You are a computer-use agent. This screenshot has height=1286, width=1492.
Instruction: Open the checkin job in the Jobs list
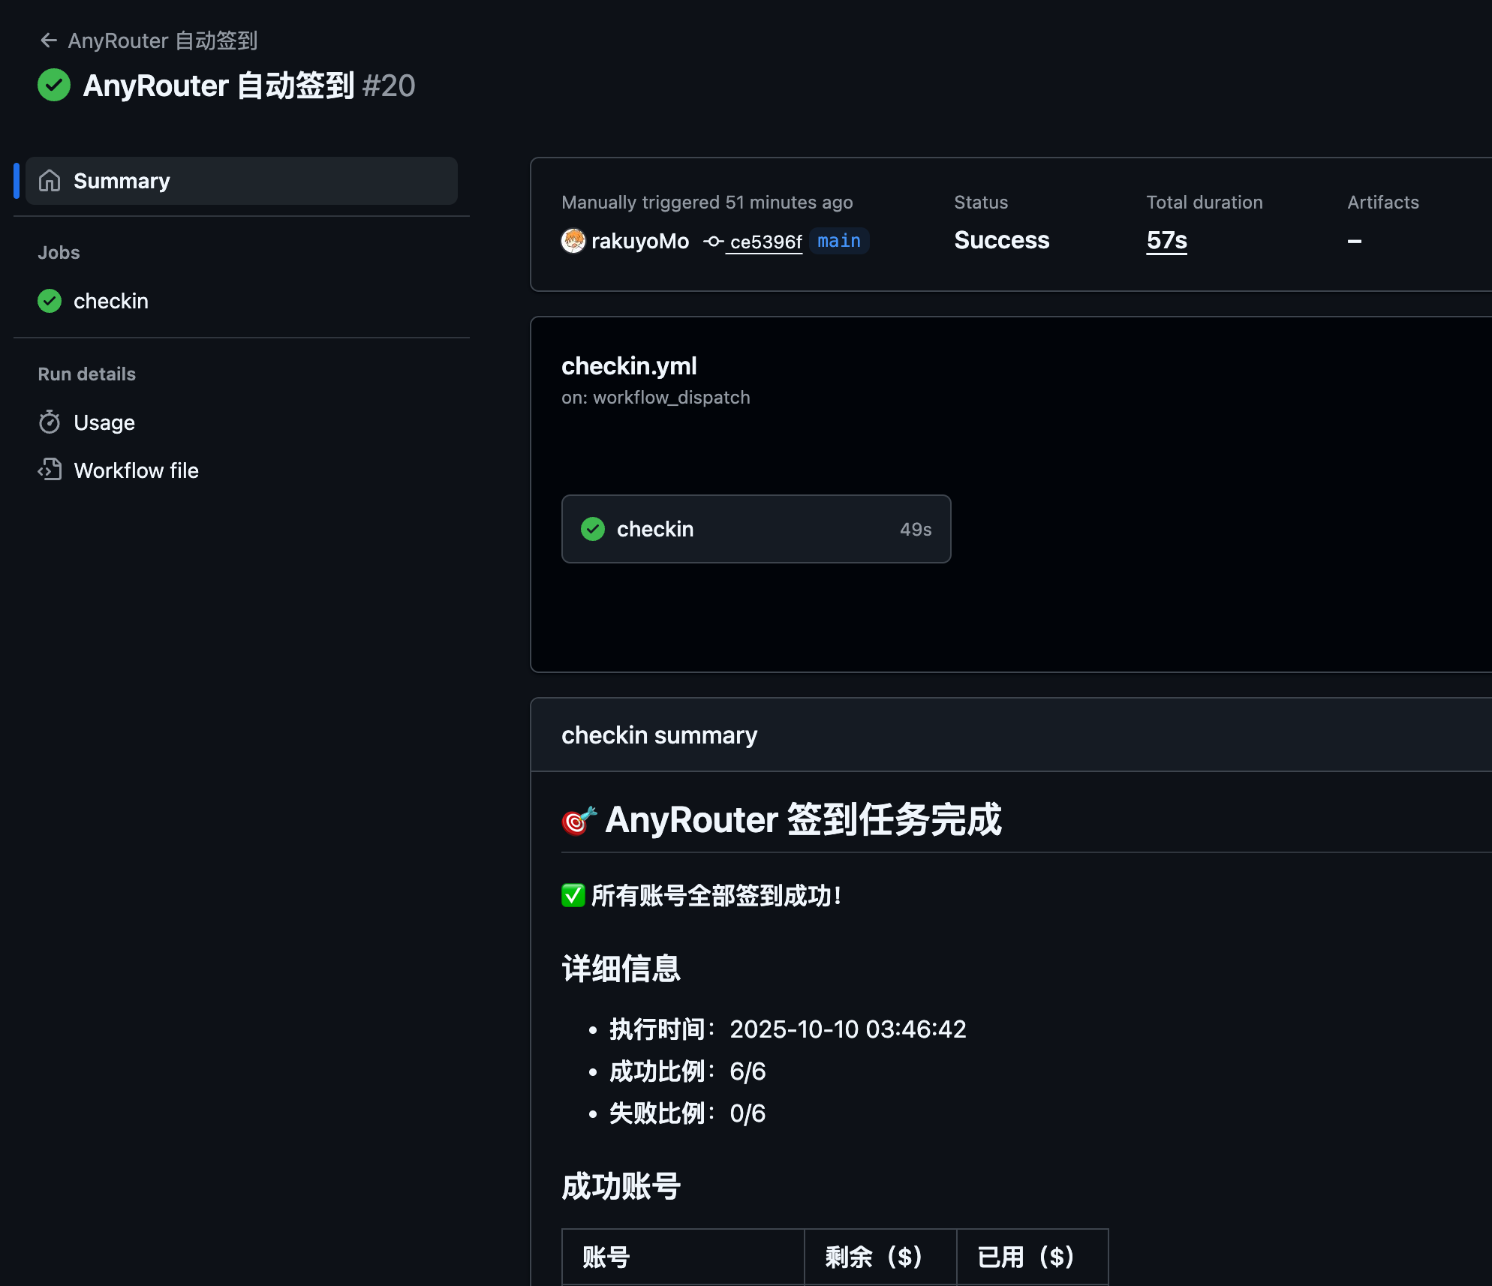110,301
